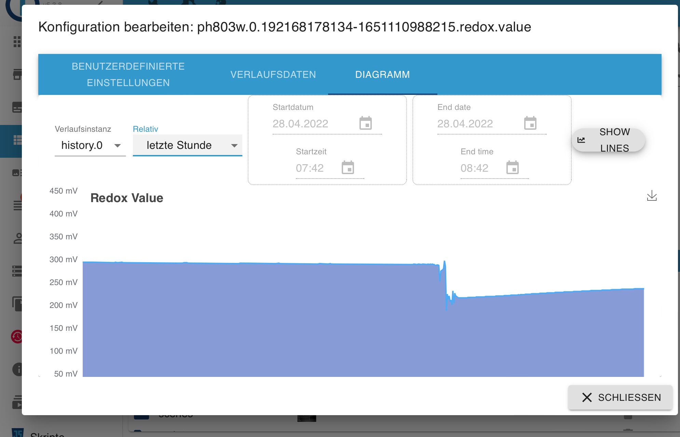The image size is (680, 437).
Task: Open the End time picker icon
Action: pyautogui.click(x=512, y=168)
